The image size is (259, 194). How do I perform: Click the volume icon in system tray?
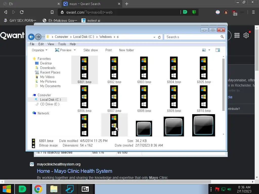pos(229,189)
